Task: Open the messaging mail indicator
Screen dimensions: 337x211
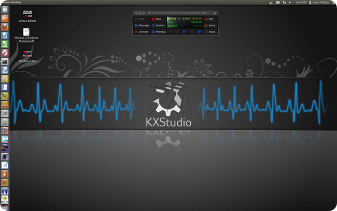Action: coord(278,3)
